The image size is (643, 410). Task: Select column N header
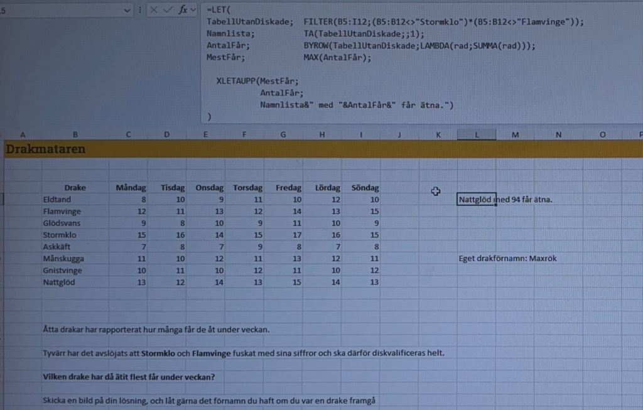pos(558,134)
